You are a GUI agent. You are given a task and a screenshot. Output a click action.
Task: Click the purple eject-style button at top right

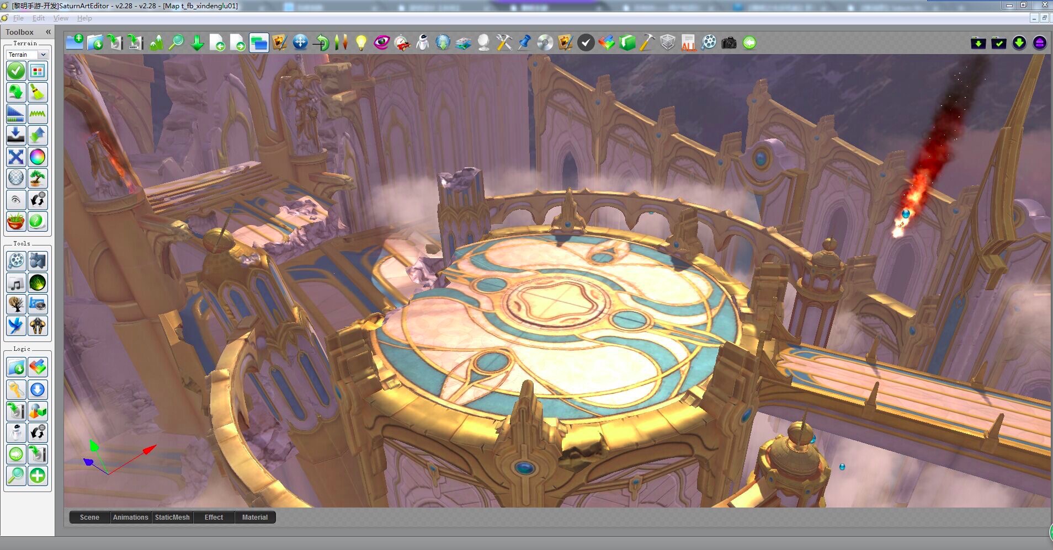pos(1039,42)
